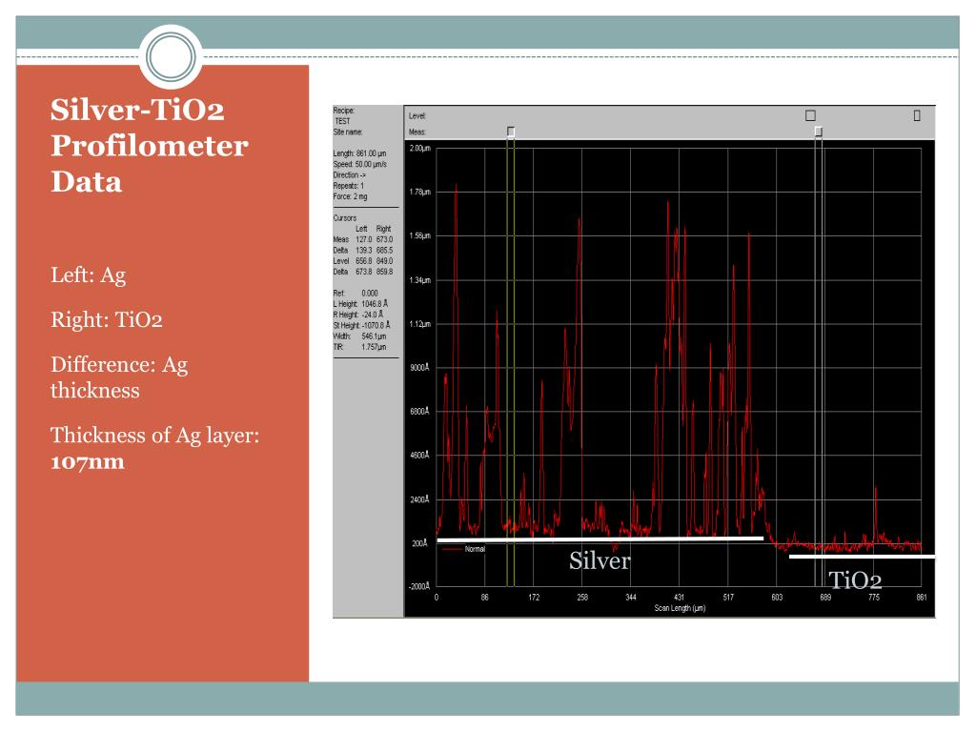This screenshot has width=976, height=732.
Task: Click the 'Level:' row label above the graph
Action: click(417, 115)
